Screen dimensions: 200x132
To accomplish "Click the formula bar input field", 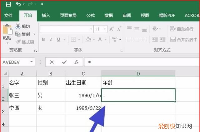I will 142,62.
